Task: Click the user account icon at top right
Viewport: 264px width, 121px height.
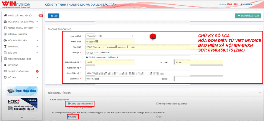Action: tap(242, 4)
